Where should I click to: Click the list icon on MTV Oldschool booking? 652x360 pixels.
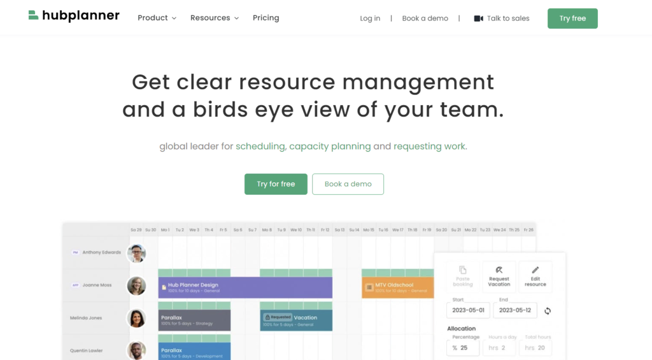tap(369, 287)
